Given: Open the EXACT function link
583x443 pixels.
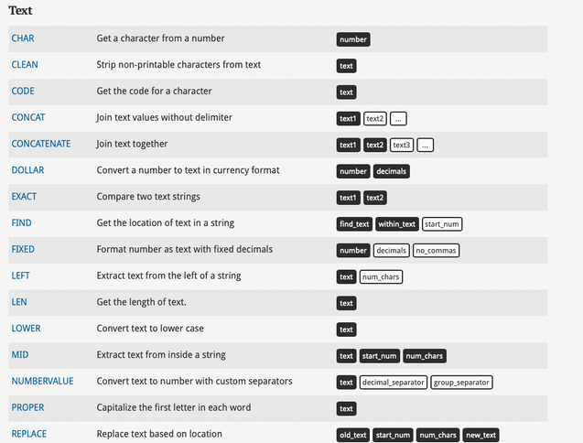Looking at the screenshot, I should coord(24,197).
